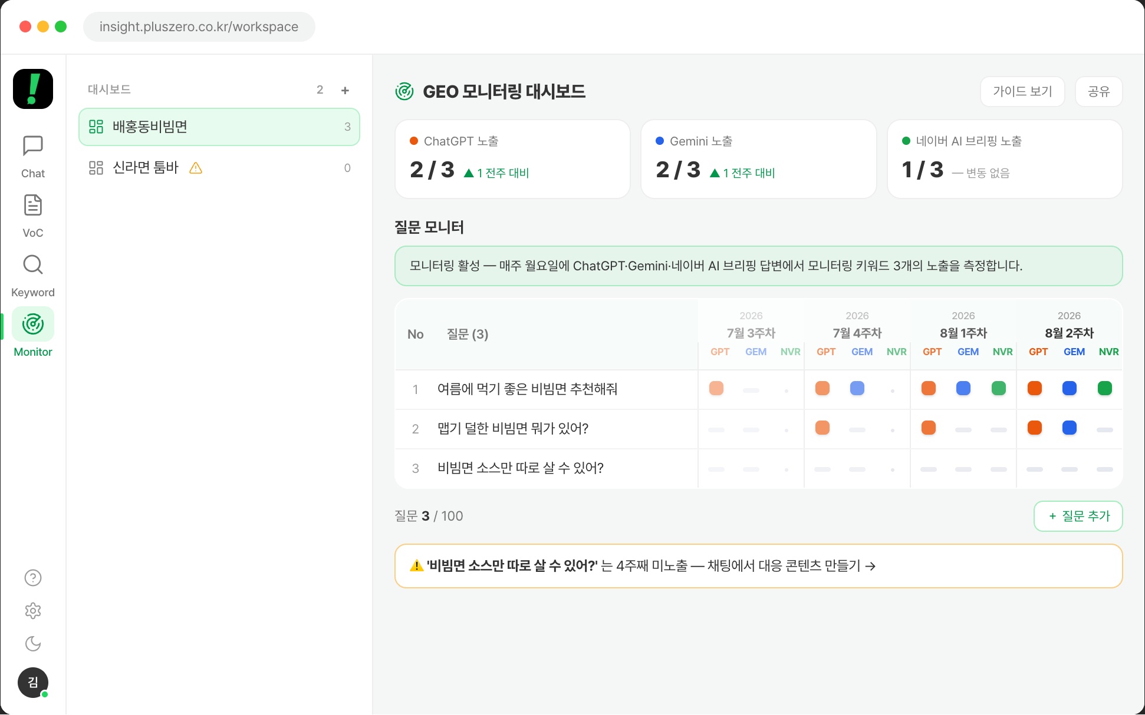Toggle dark mode moon icon
Viewport: 1145px width, 715px height.
click(33, 644)
